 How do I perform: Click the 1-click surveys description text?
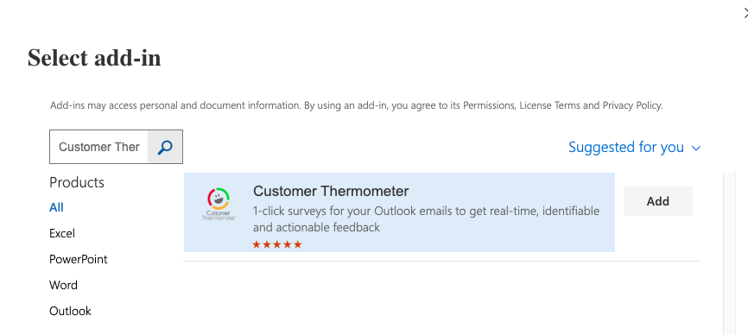click(x=426, y=218)
